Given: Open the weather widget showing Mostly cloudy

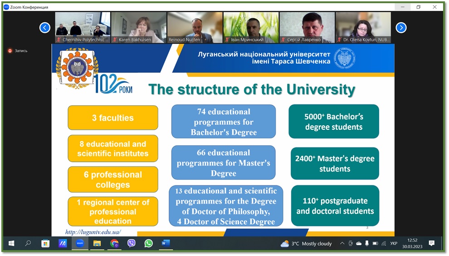Looking at the screenshot, I should click(x=306, y=244).
